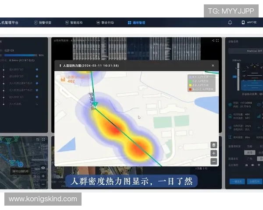Switch to the 智能巡检 tab
Image resolution: width=263 pixels, height=210 pixels.
click(74, 23)
